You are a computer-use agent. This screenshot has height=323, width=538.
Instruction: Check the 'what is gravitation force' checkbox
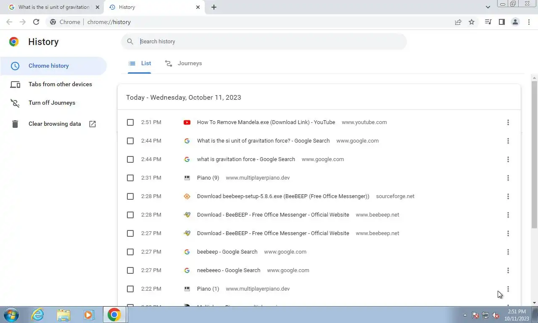[130, 159]
